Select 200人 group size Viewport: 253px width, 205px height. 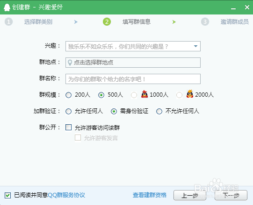(x=69, y=95)
